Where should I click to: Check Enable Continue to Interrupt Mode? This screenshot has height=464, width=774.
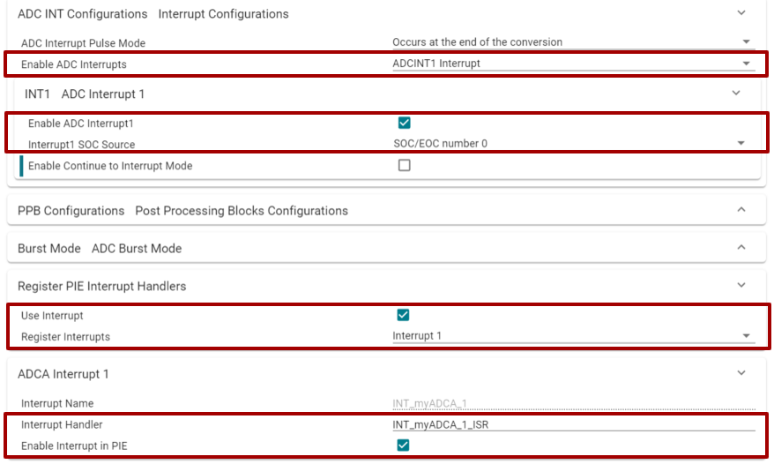pos(405,165)
